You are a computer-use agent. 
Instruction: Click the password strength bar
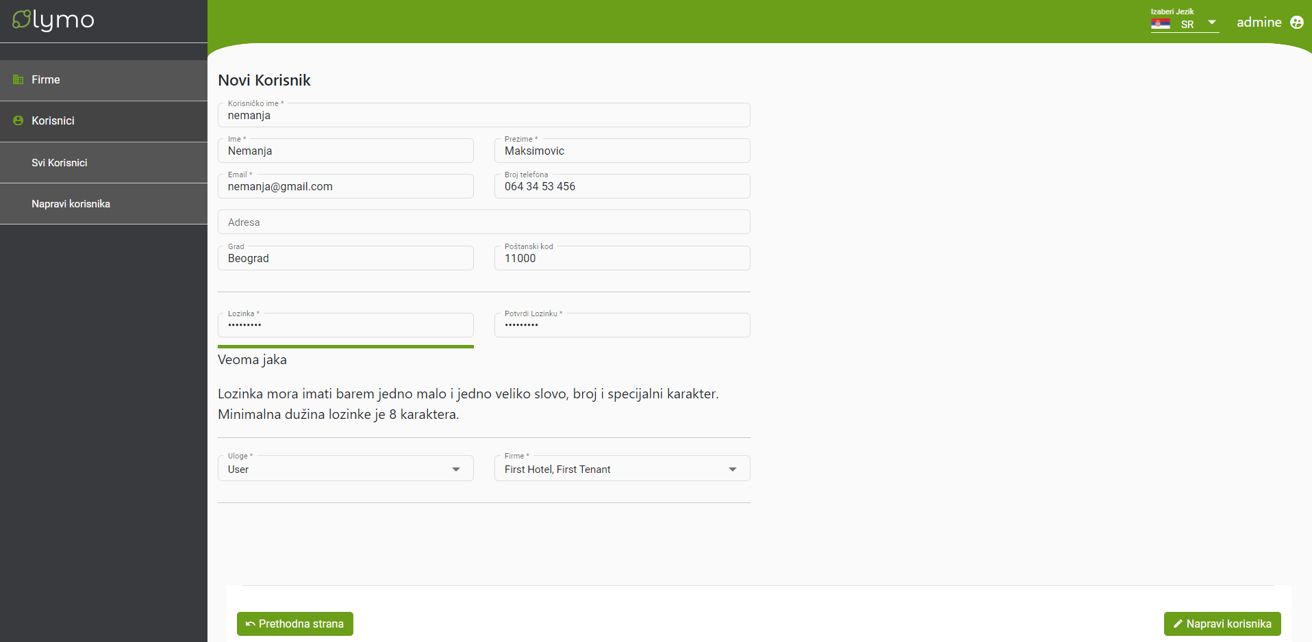click(x=345, y=347)
